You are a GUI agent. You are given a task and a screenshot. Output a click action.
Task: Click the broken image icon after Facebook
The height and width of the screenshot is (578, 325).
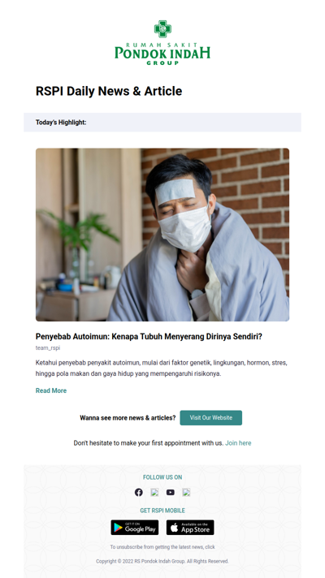(x=154, y=492)
